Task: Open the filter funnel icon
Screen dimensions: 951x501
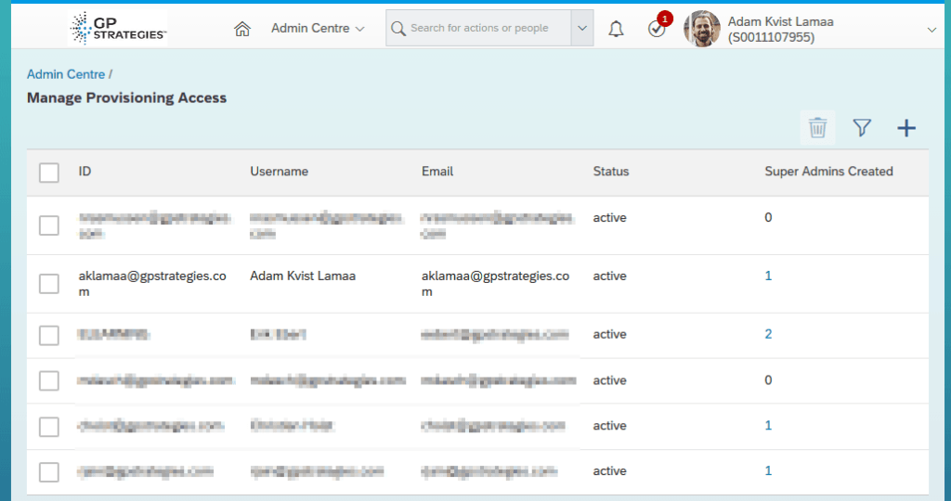Action: coord(862,128)
